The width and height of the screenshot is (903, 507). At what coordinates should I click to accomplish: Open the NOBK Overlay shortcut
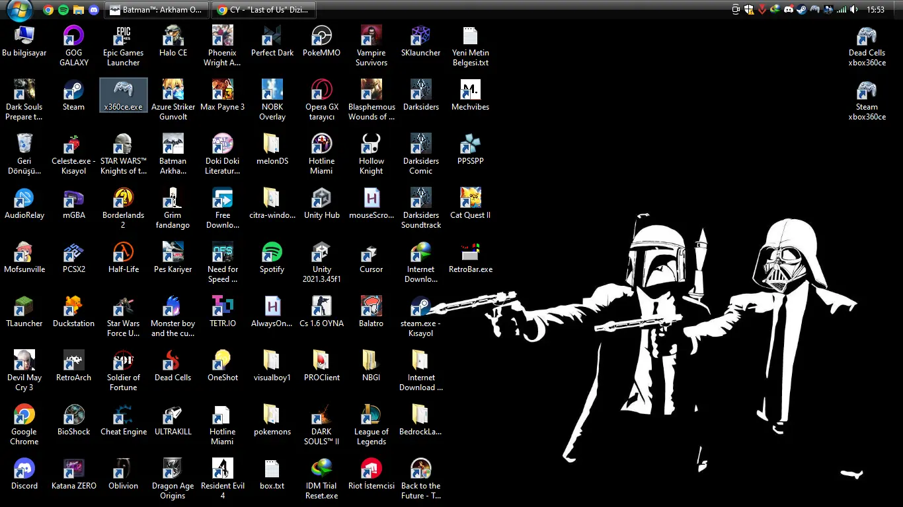click(272, 100)
